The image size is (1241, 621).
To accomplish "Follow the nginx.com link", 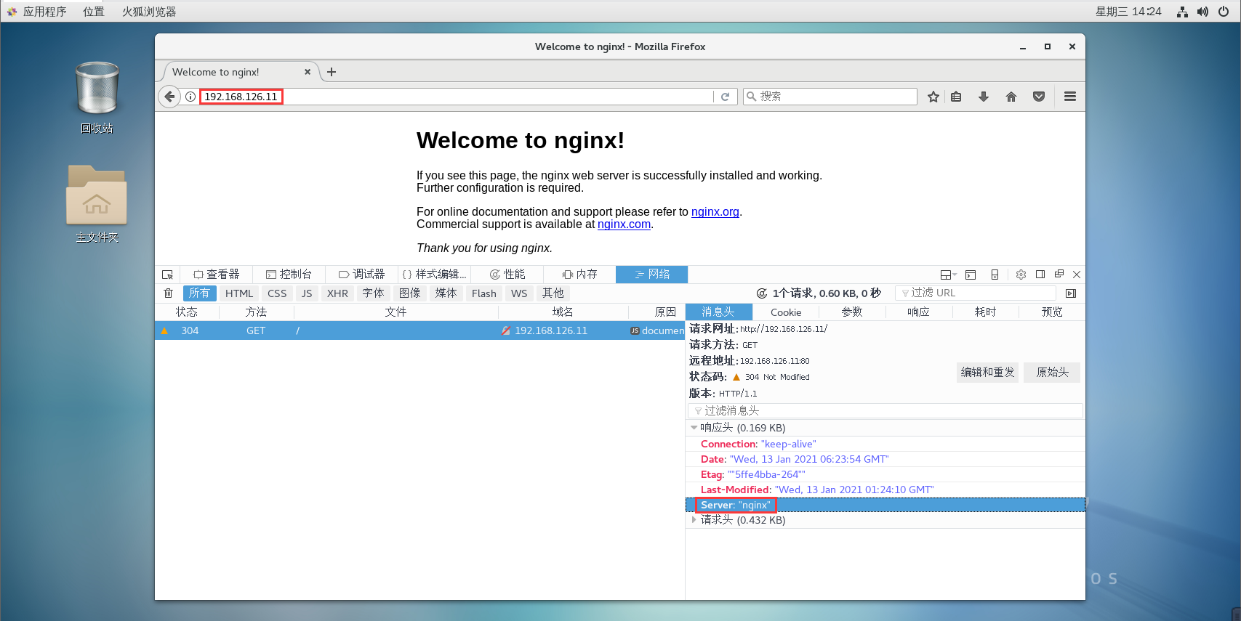I will (624, 224).
